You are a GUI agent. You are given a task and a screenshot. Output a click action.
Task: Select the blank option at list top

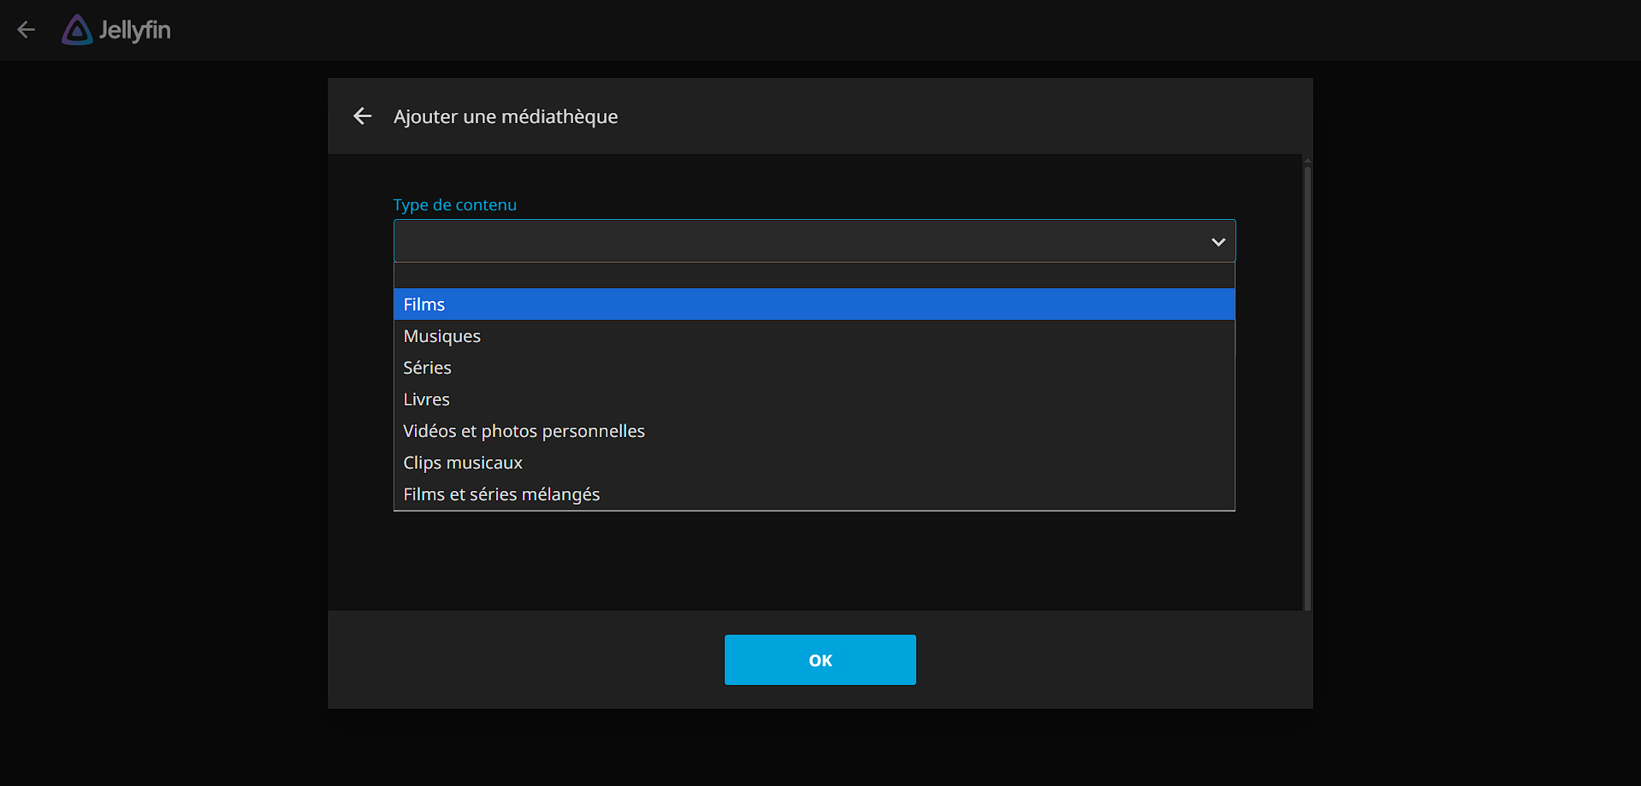[813, 275]
